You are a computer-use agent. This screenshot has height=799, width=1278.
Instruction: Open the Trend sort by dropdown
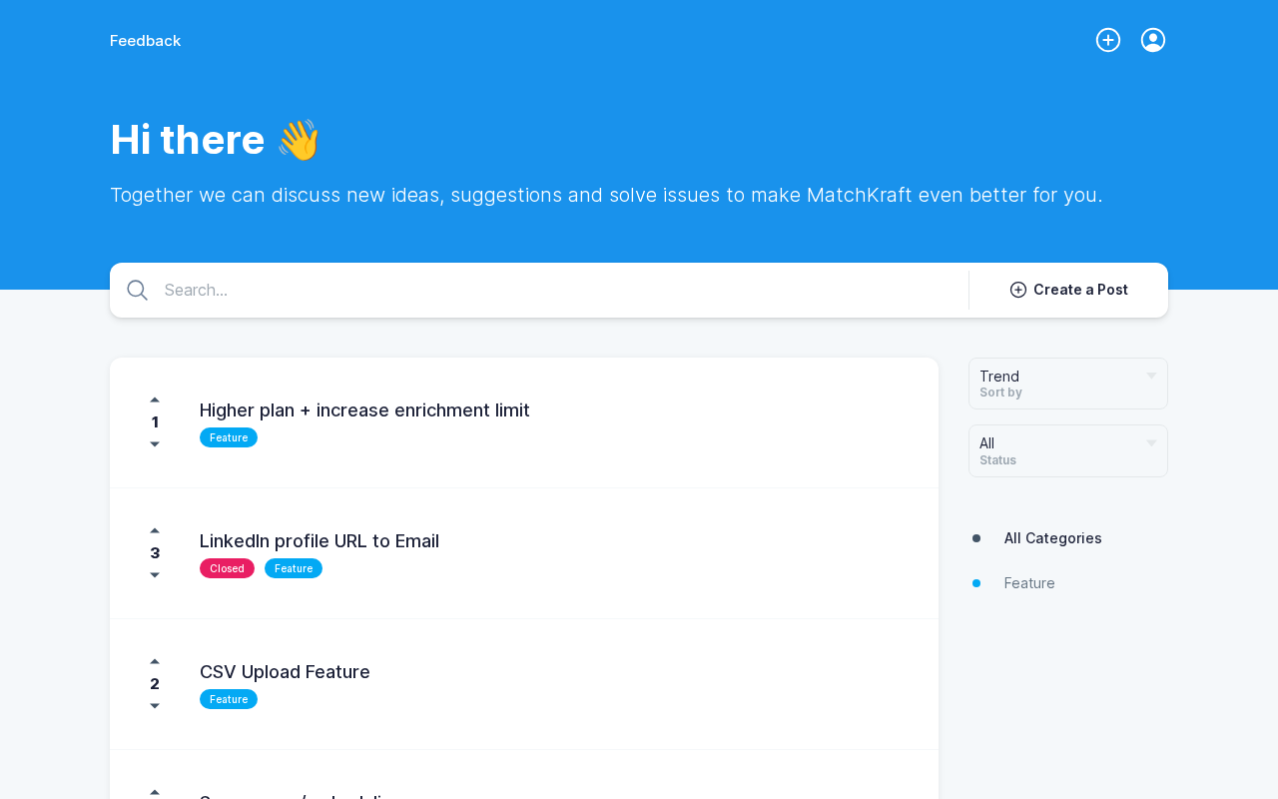pyautogui.click(x=1068, y=384)
